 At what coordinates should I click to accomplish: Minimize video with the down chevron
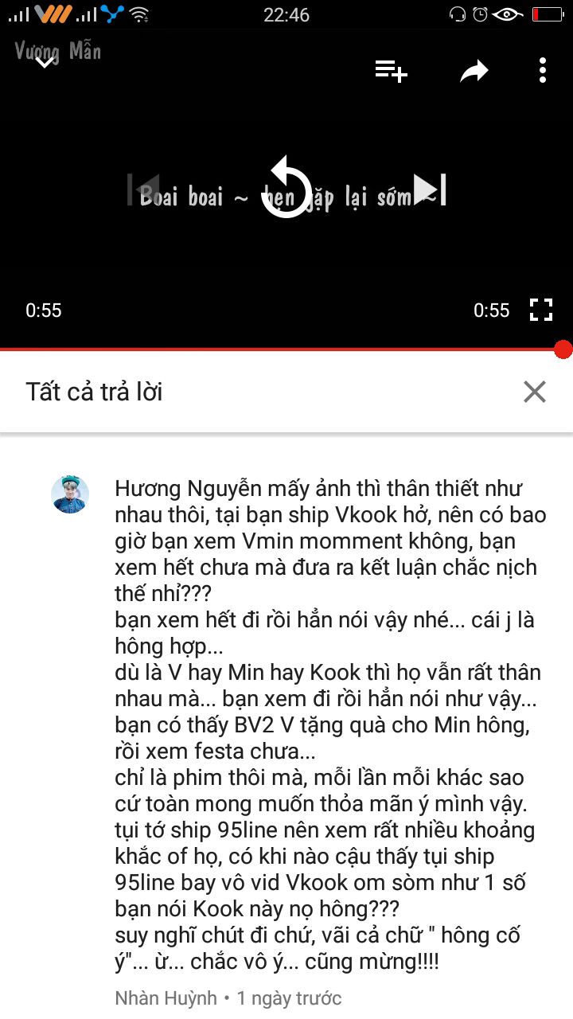point(45,61)
